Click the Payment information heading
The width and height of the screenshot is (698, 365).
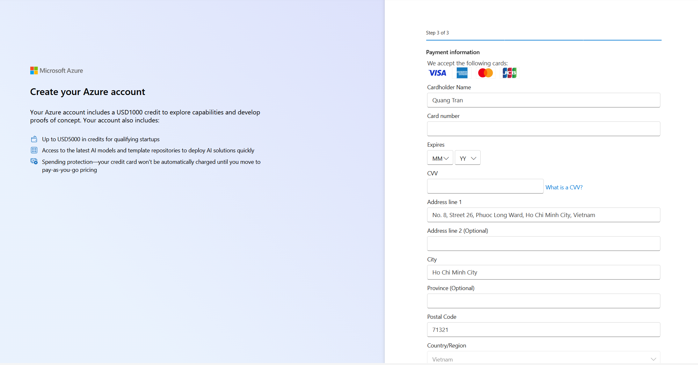coord(453,52)
